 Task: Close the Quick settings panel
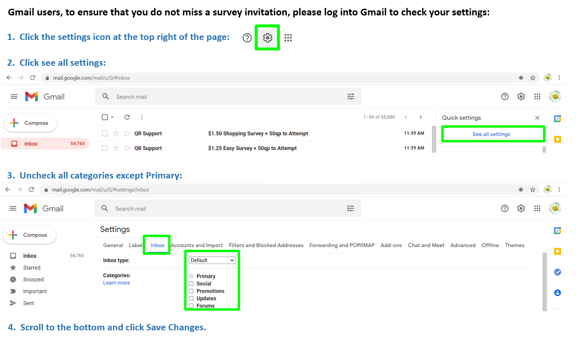coord(537,118)
